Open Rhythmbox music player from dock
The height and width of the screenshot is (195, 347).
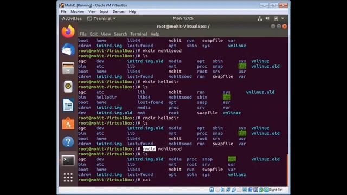[x=68, y=87]
